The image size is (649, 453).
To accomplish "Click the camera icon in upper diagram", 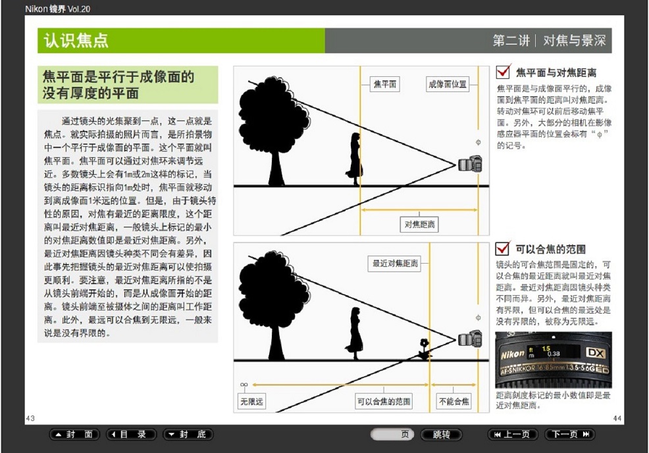I will 470,164.
